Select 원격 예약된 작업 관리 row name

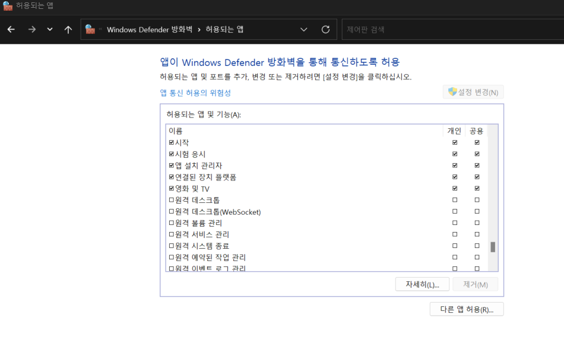(x=210, y=258)
